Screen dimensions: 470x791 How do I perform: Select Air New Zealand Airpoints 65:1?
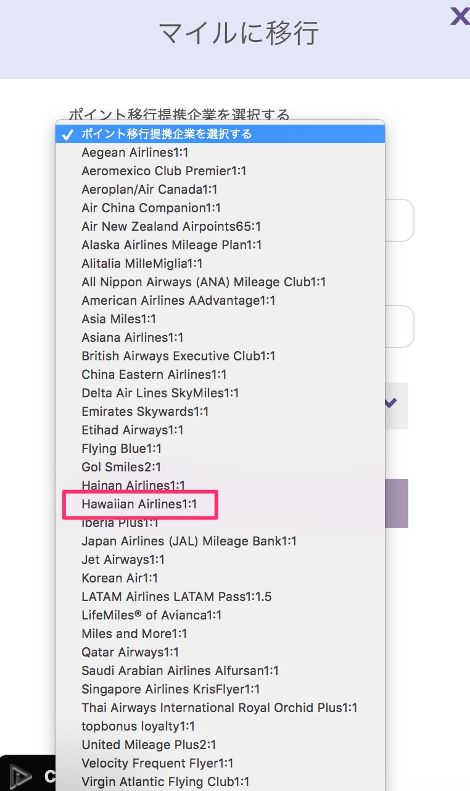click(171, 226)
